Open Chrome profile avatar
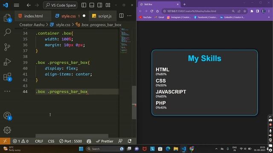Image resolution: width=273 pixels, height=153 pixels. pos(263,11)
